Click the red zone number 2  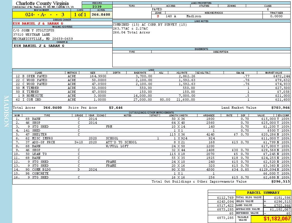coord(158,16)
